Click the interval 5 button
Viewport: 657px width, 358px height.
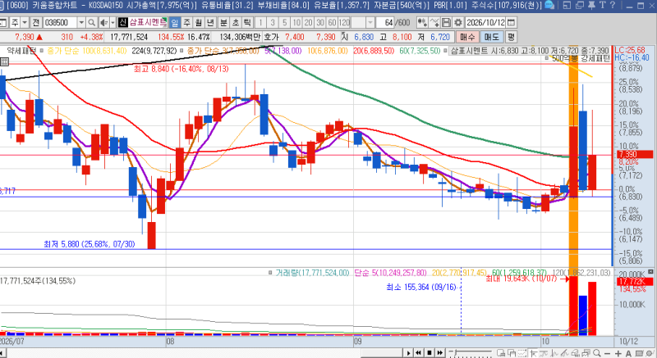click(x=284, y=23)
